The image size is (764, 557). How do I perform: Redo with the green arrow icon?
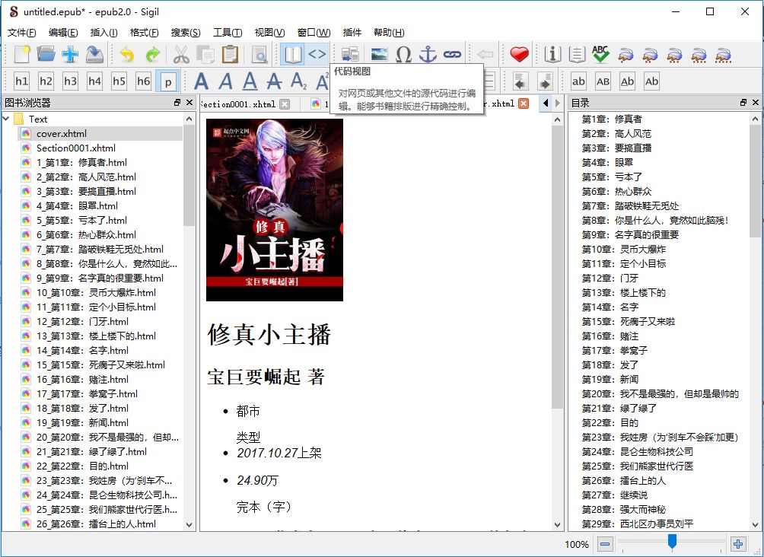pyautogui.click(x=153, y=55)
